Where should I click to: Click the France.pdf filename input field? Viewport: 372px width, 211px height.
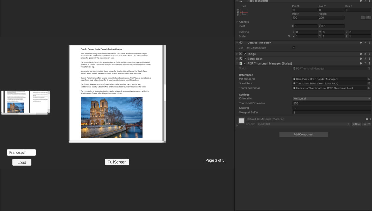pos(21,152)
